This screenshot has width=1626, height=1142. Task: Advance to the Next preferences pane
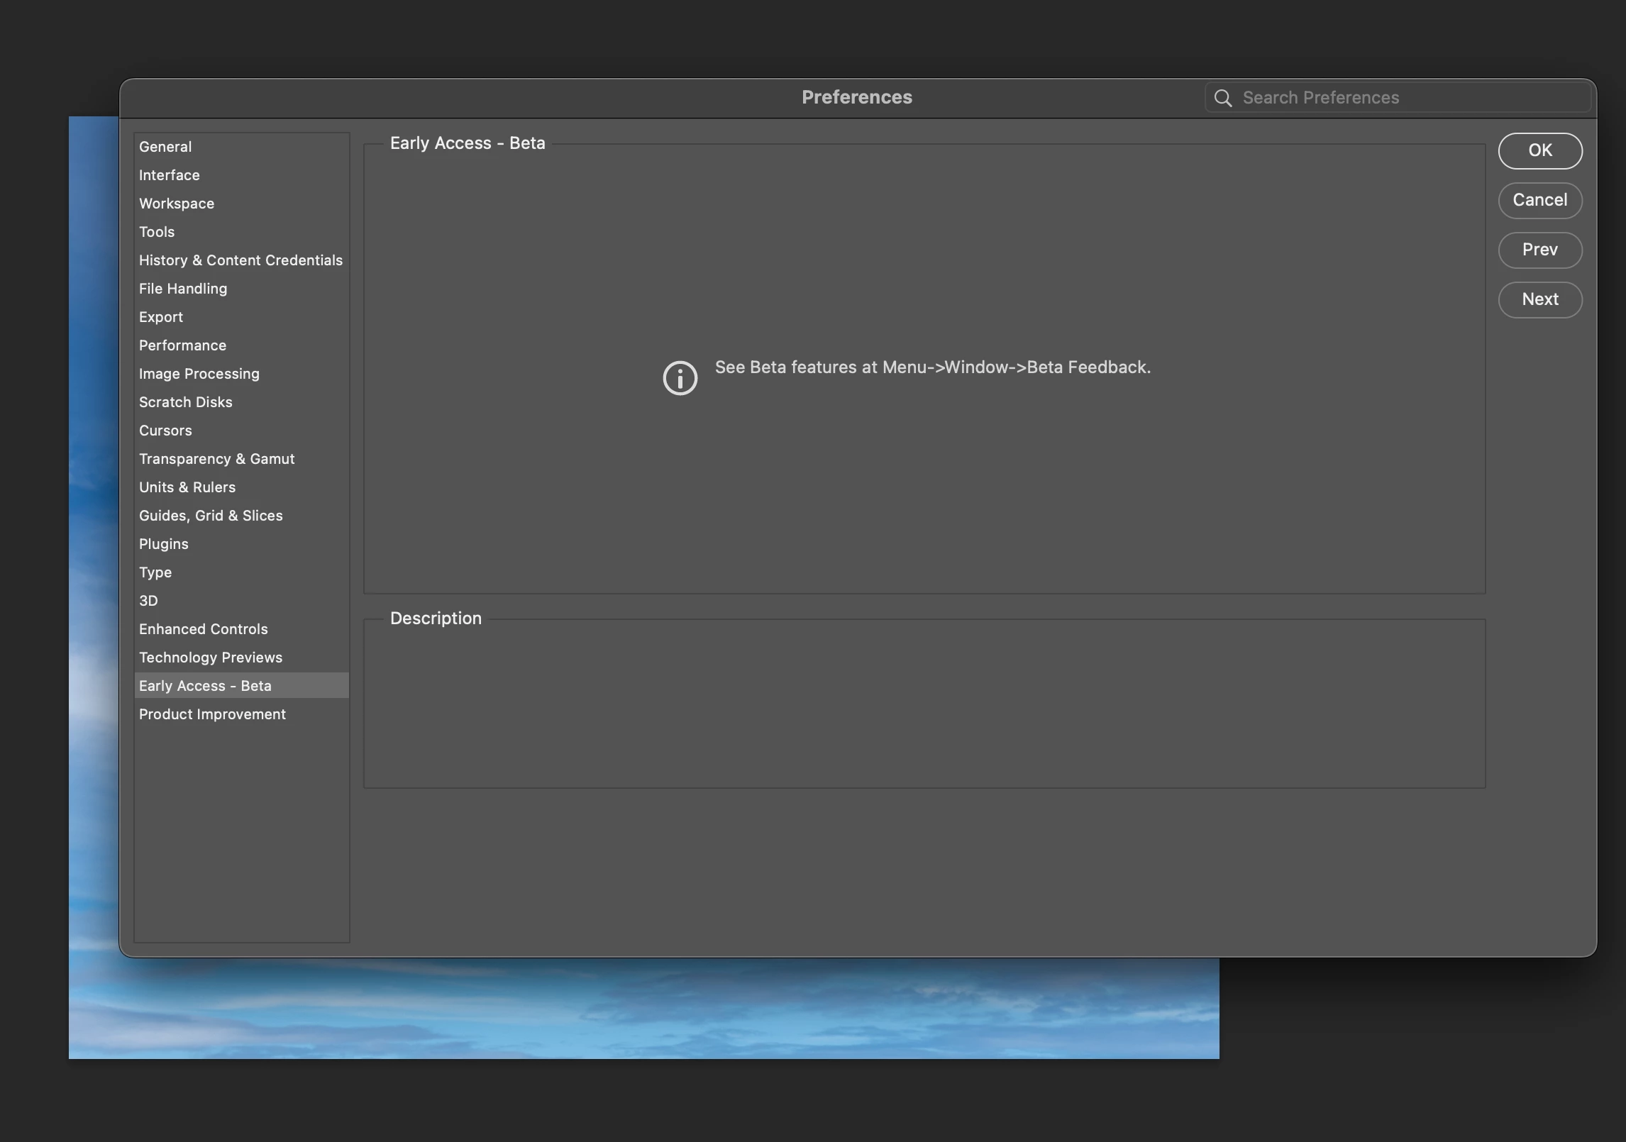[1539, 299]
